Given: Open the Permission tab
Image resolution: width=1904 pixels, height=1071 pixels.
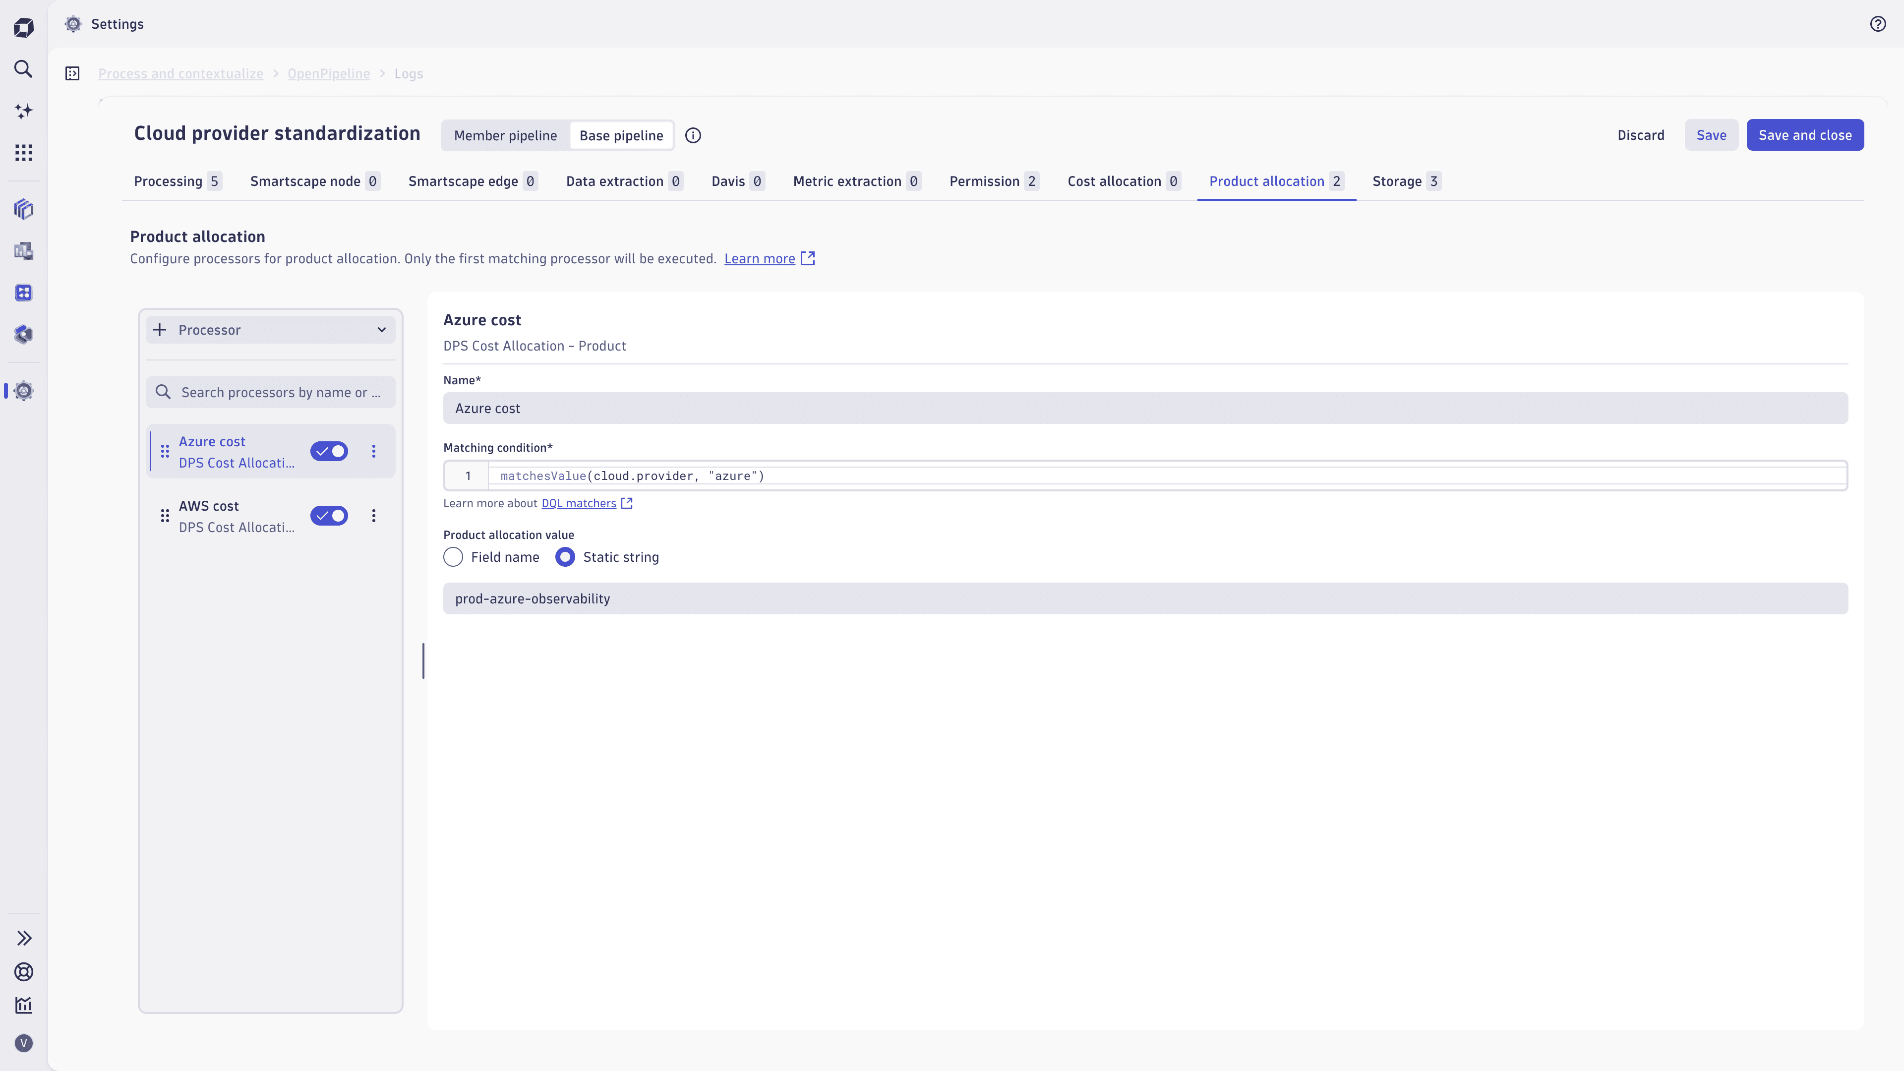Looking at the screenshot, I should point(994,181).
